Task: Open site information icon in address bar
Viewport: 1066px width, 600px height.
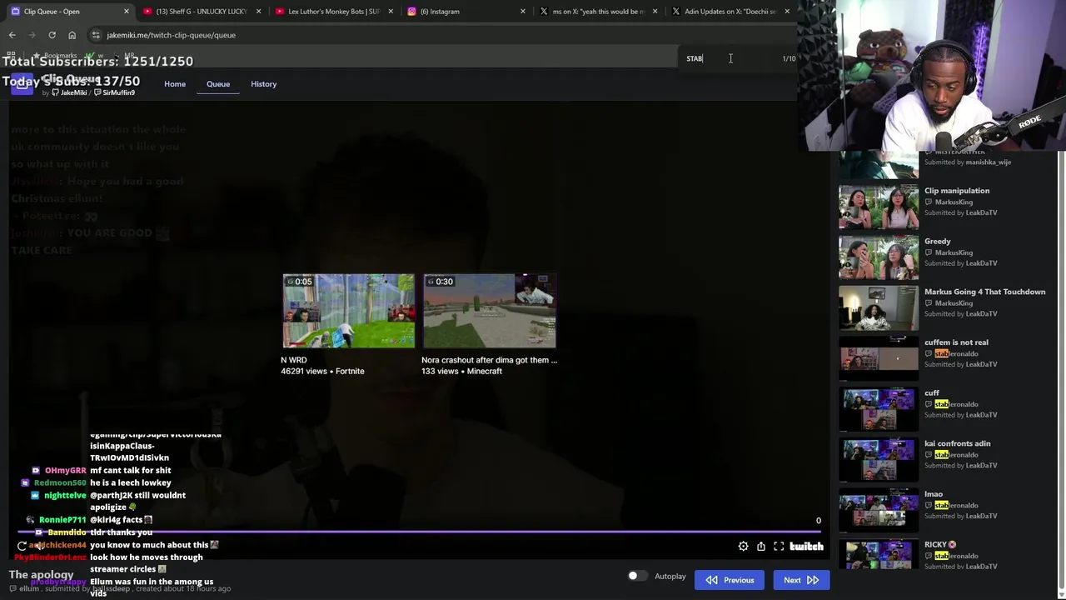Action: [96, 35]
